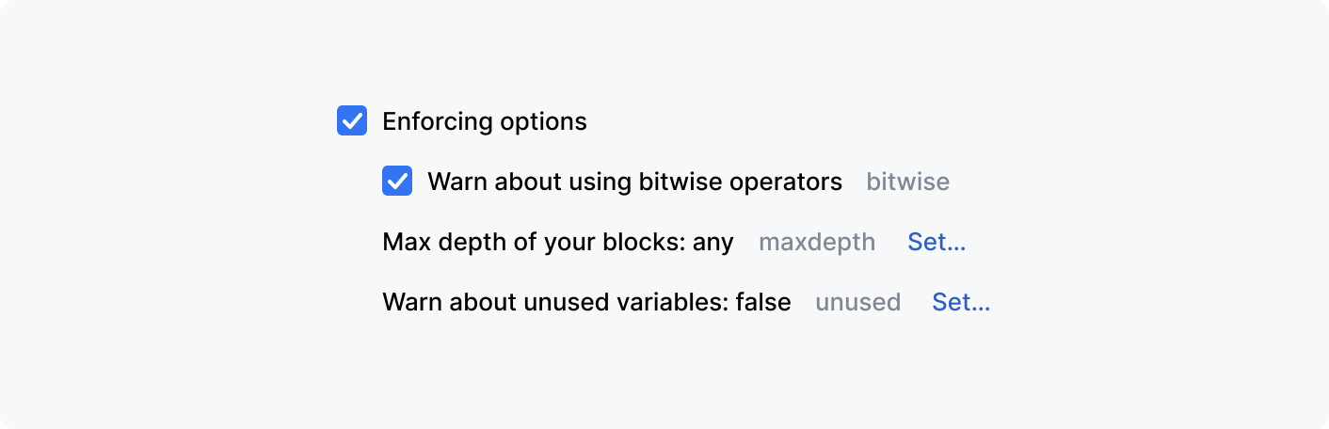Click the "Warn about unused variables" text
This screenshot has height=429, width=1329.
point(553,302)
